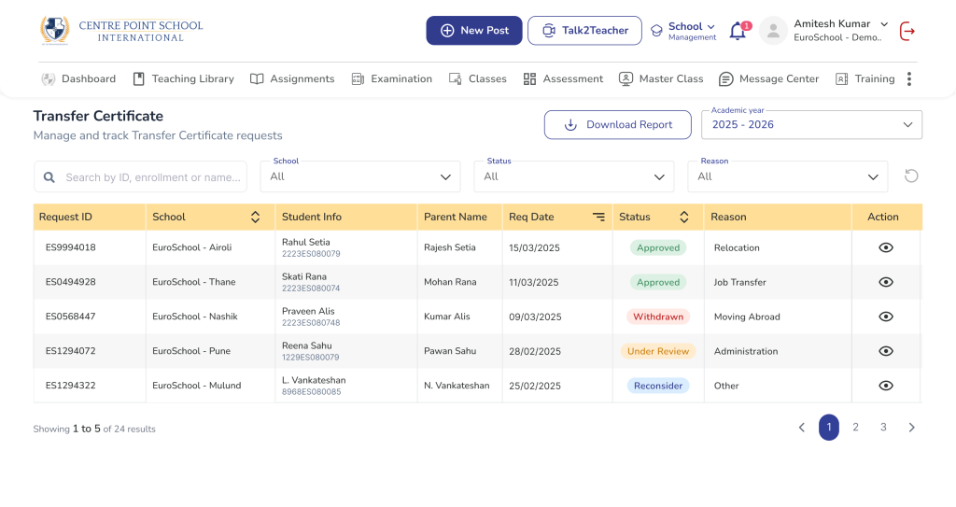The width and height of the screenshot is (956, 507).
Task: Click the notification bell icon
Action: [x=738, y=31]
